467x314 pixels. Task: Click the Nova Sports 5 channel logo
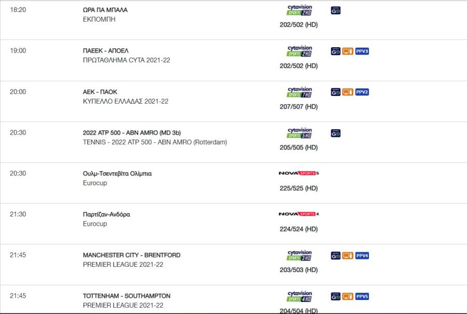pos(299,173)
